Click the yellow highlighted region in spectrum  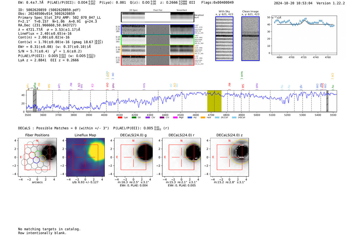point(214,101)
